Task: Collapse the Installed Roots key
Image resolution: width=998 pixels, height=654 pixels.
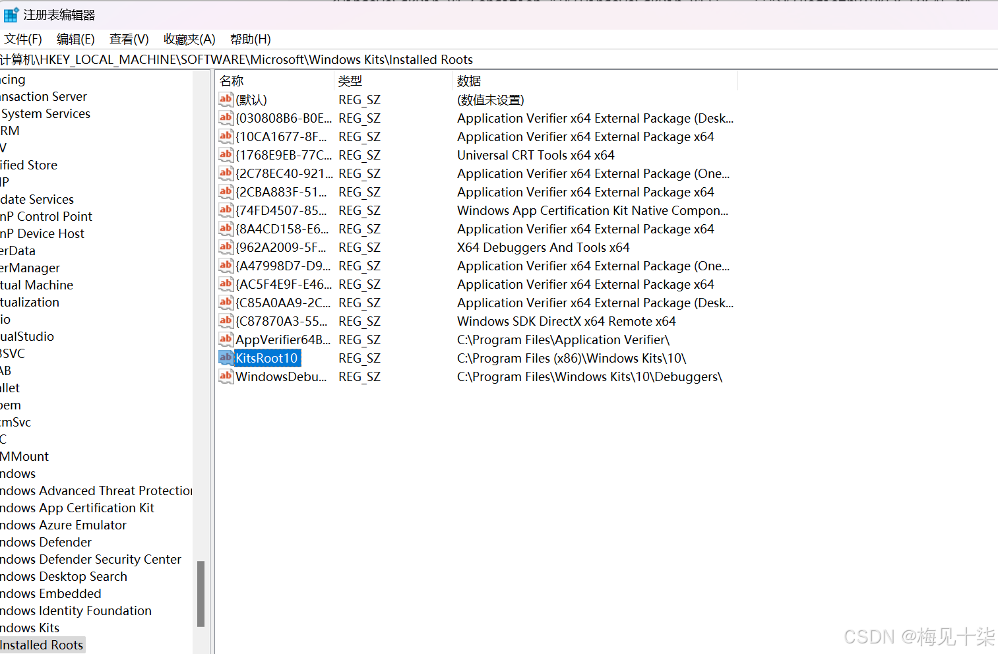Action: pyautogui.click(x=42, y=645)
